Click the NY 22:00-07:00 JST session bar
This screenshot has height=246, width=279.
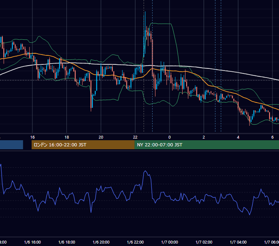[206, 145]
